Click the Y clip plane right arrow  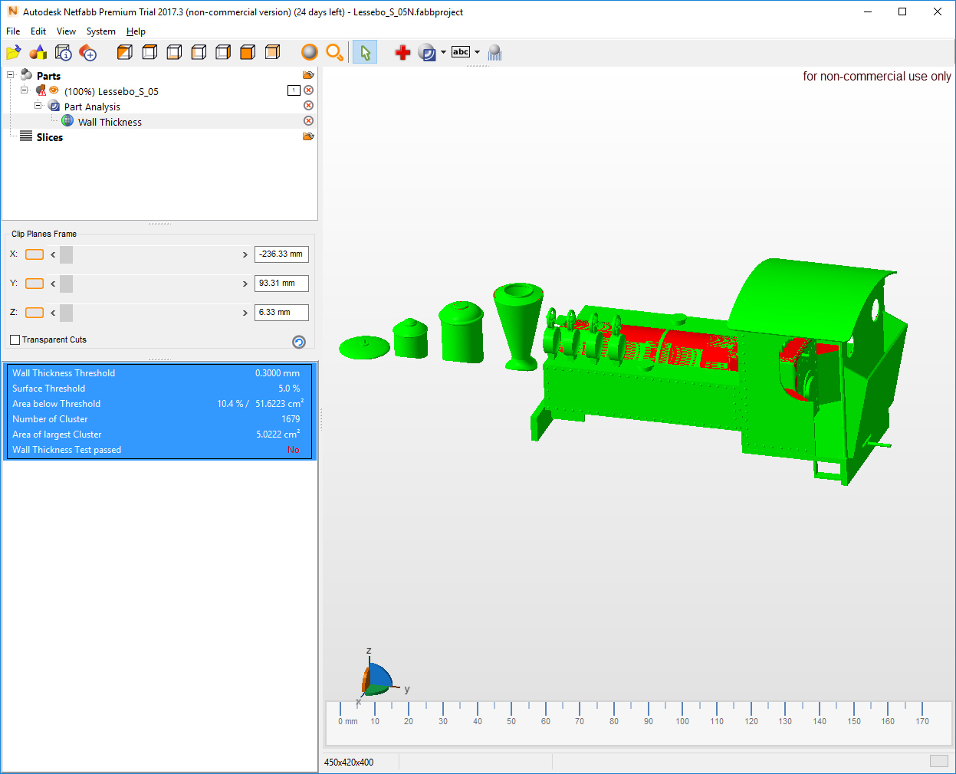(245, 284)
